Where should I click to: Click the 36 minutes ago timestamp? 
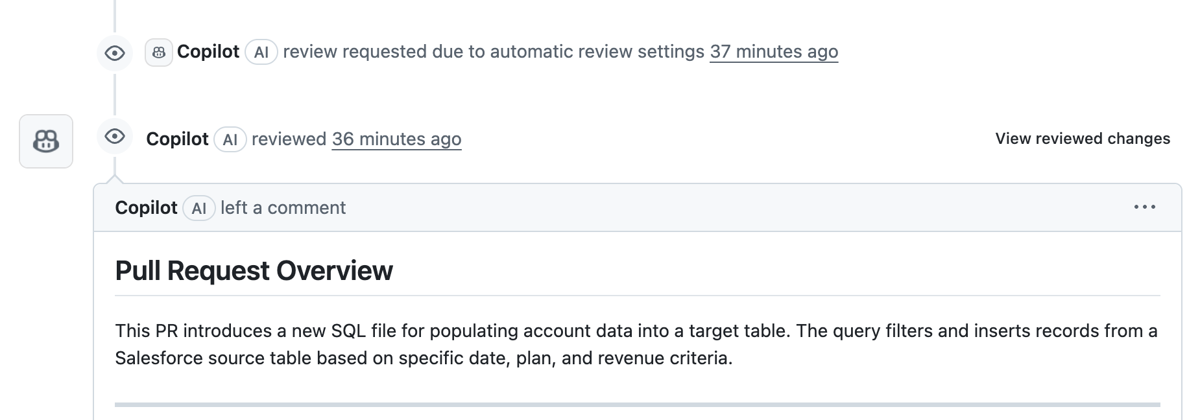pyautogui.click(x=396, y=139)
